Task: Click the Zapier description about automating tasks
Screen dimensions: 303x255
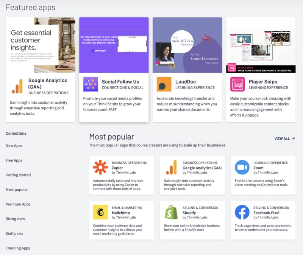Action: point(118,185)
